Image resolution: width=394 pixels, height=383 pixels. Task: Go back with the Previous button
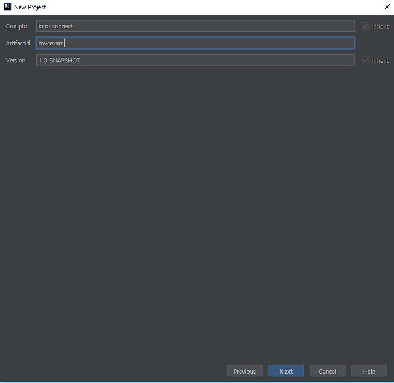tap(245, 371)
